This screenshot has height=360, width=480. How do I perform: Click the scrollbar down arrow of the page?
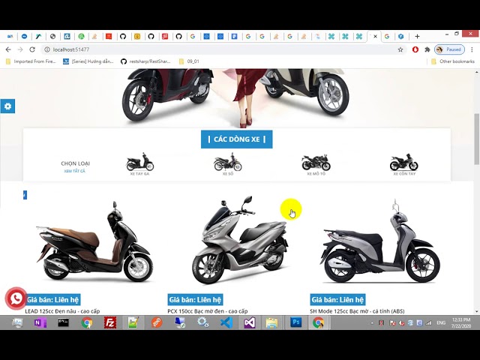click(x=477, y=312)
